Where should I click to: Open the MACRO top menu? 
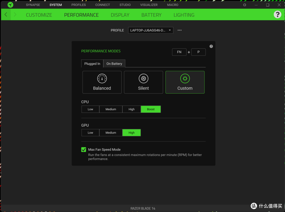point(173,5)
